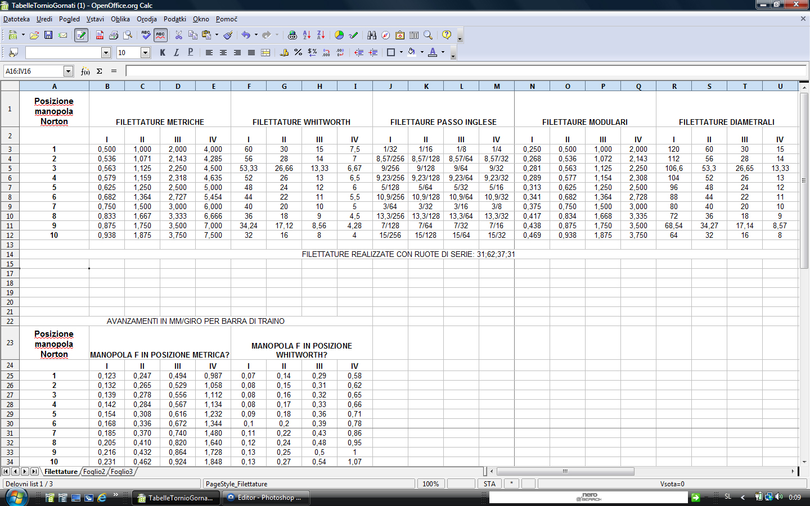Toggle AutoSpellcheck button
The height and width of the screenshot is (506, 810).
point(160,35)
